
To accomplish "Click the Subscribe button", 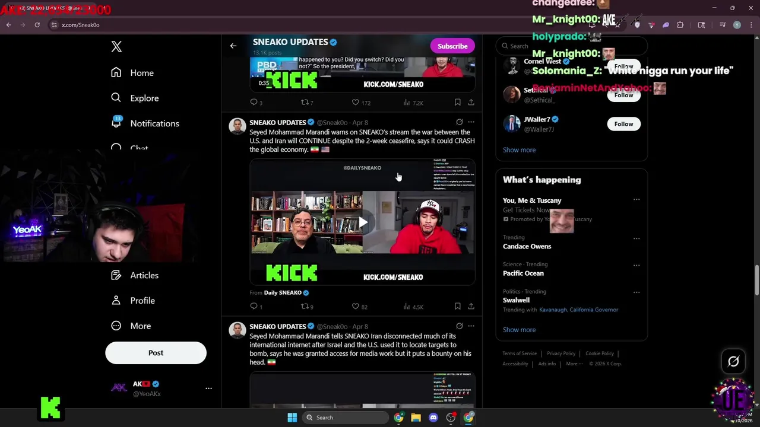I will tap(452, 46).
